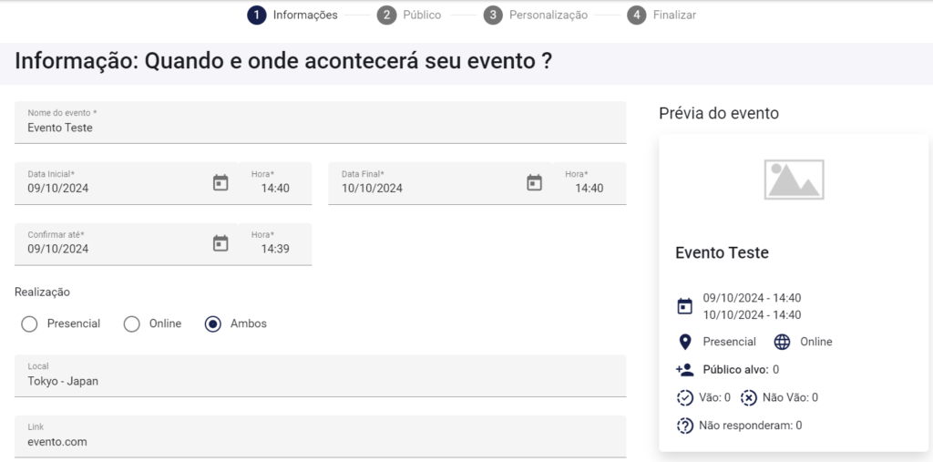Viewport: 933px width, 462px height.
Task: Click the Vão checkmark circle icon
Action: coord(685,397)
